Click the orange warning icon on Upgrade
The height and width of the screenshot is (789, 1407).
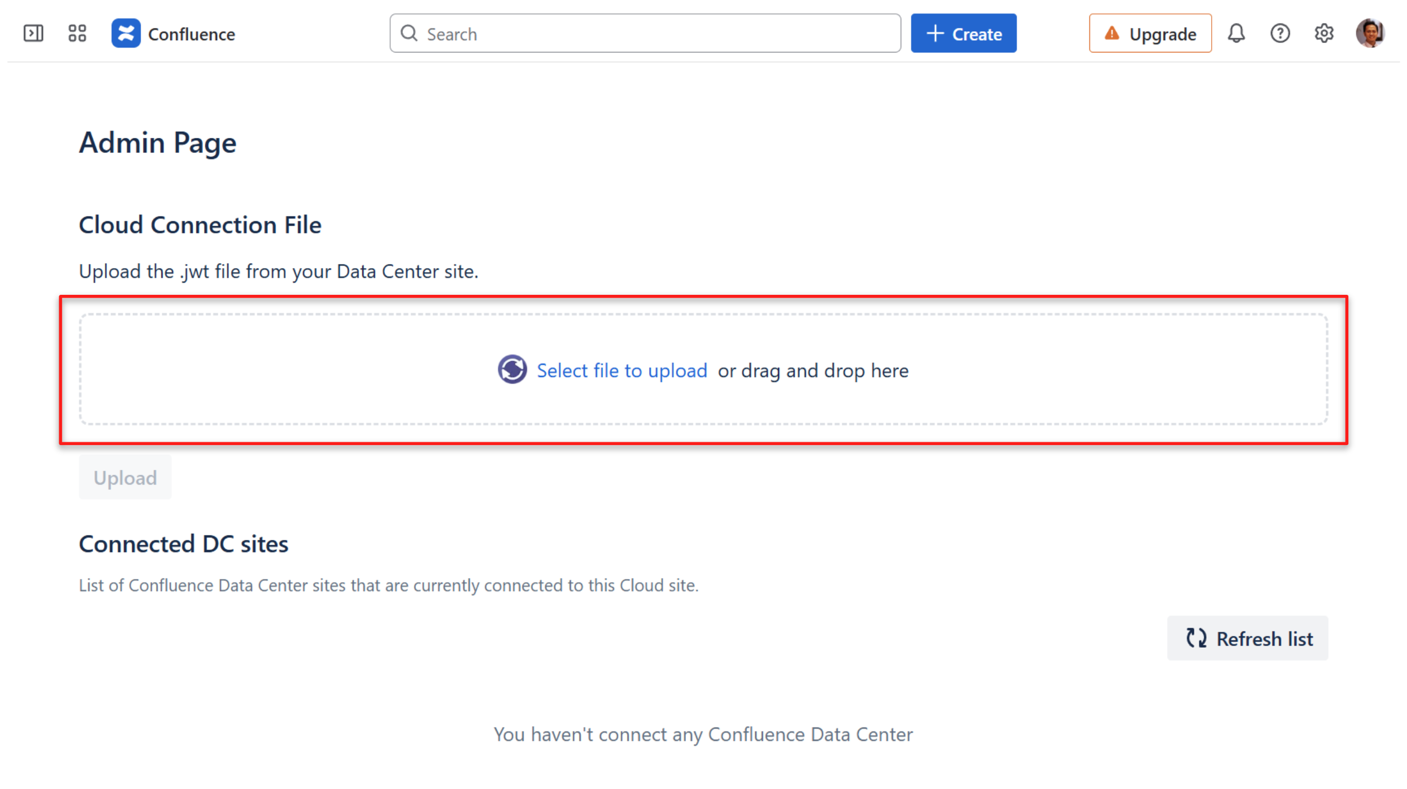1111,34
